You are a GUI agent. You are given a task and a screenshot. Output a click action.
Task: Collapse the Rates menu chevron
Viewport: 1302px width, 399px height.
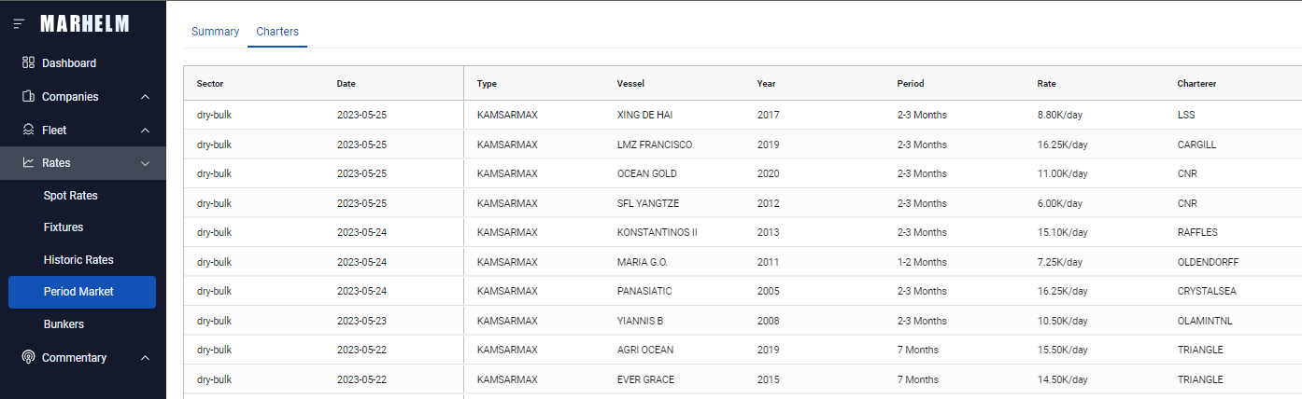click(x=145, y=163)
